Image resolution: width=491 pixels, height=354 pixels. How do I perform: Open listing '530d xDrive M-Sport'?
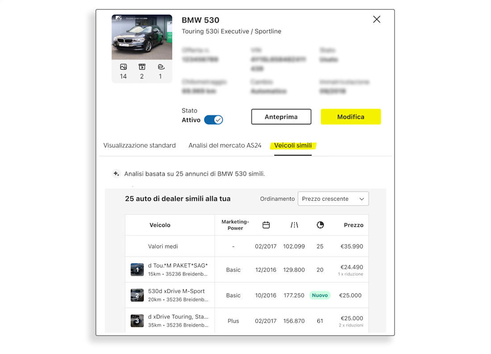(176, 291)
